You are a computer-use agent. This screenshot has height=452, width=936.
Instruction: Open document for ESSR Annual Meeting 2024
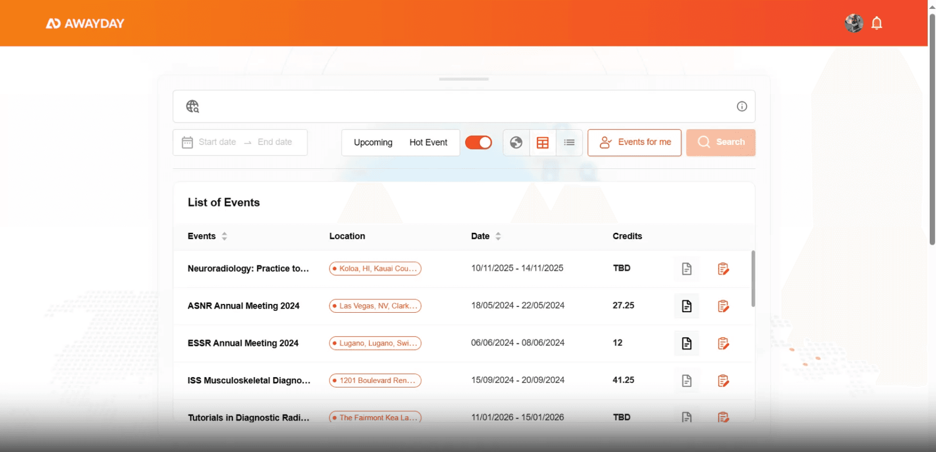[x=687, y=343]
